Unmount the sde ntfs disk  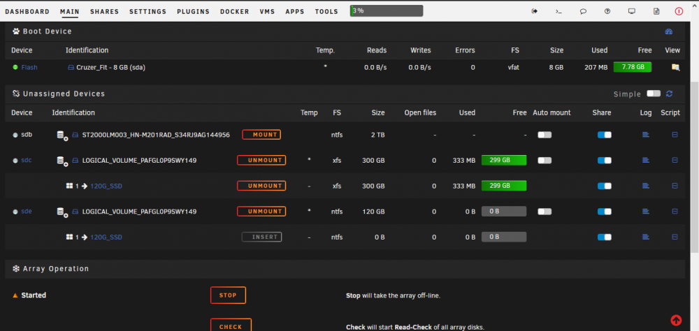pos(261,211)
